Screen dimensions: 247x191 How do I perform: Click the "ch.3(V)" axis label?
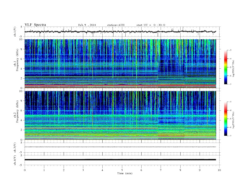tap(15, 148)
